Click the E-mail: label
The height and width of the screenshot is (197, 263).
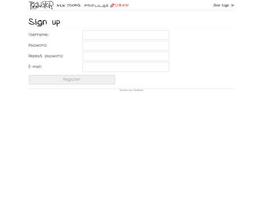click(x=35, y=67)
